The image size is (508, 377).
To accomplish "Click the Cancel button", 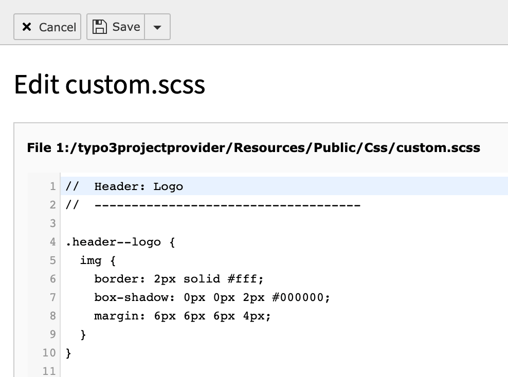I will tap(47, 27).
